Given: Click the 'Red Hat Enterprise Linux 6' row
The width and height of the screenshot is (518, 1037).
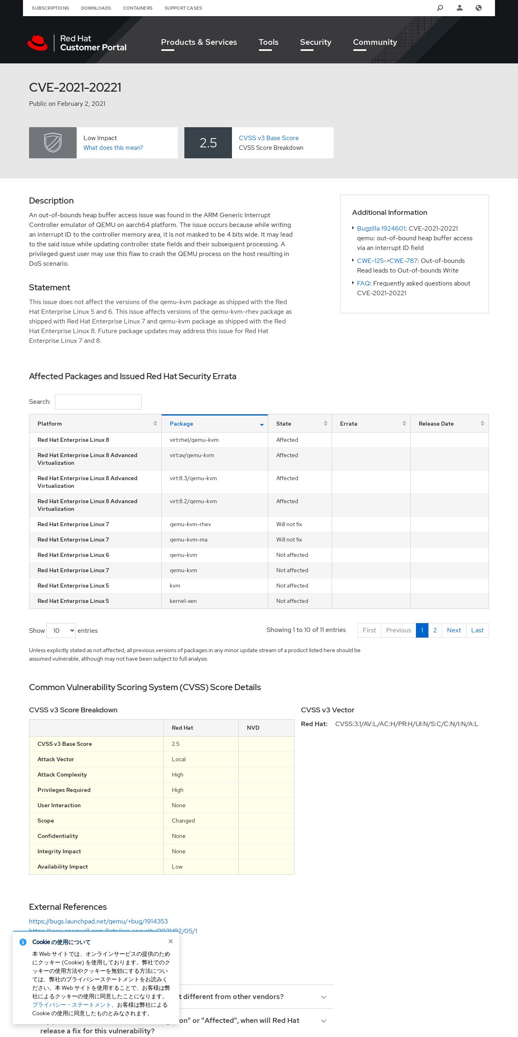Looking at the screenshot, I should click(x=259, y=555).
